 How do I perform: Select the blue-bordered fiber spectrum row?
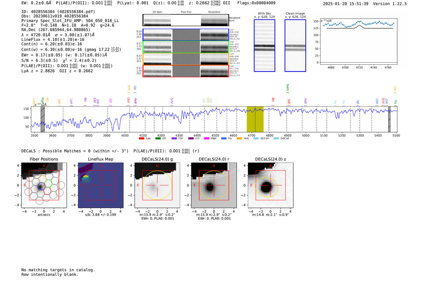click(x=186, y=35)
